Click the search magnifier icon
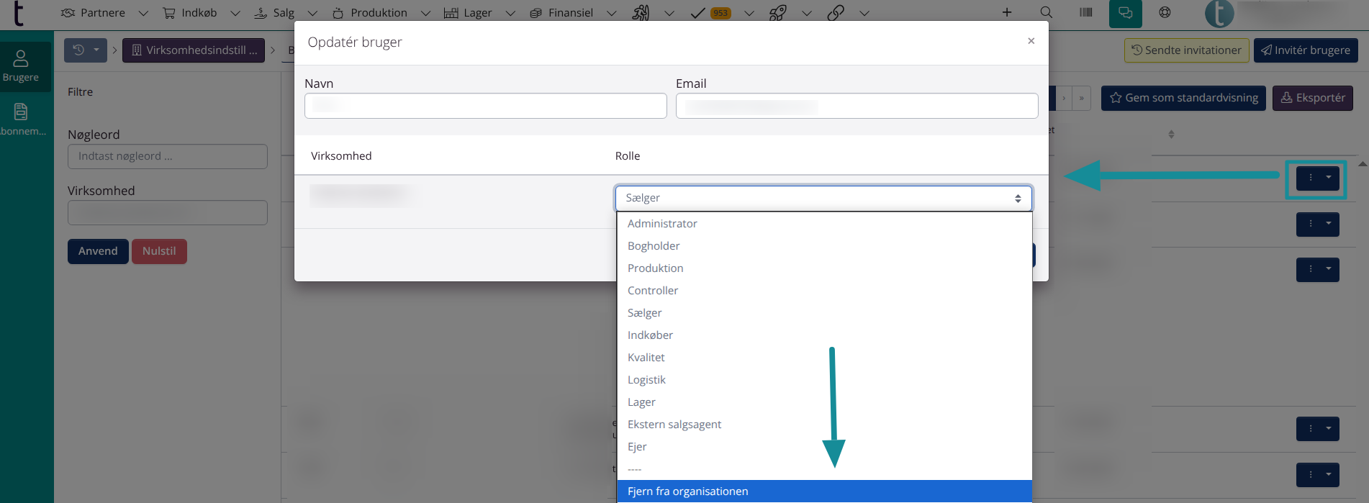Screen dimensions: 1369x503 tap(1046, 13)
